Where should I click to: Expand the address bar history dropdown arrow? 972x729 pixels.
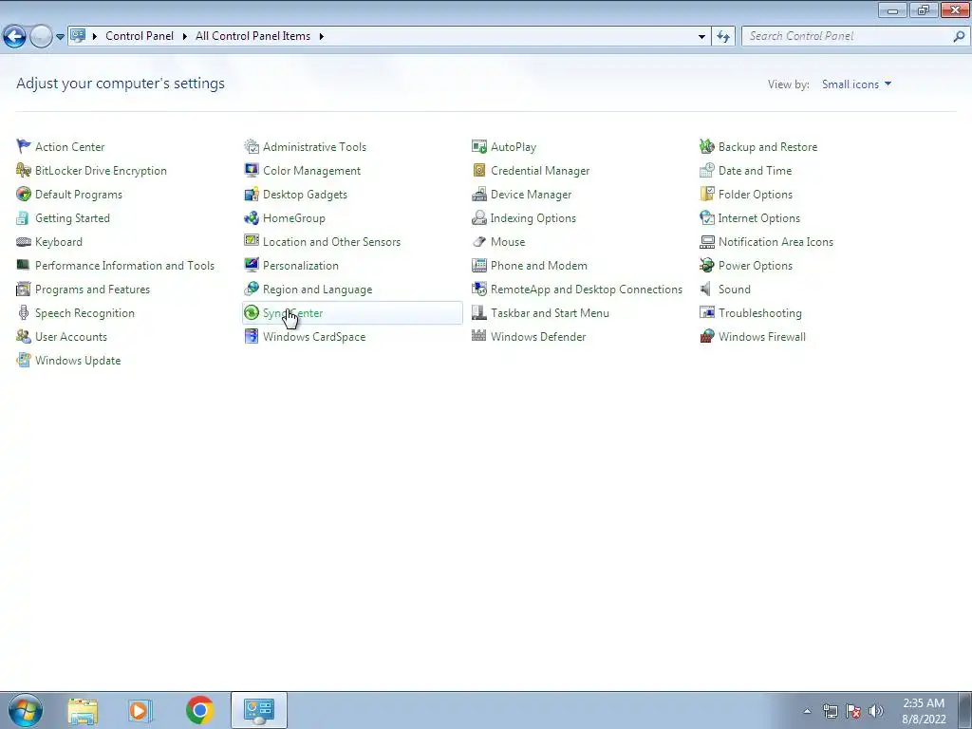(701, 36)
